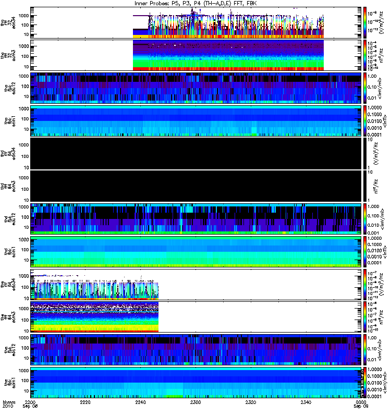This screenshot has height=417, width=391.
Task: Click the the fbk edc12 spectrogram panel
Action: pos(196,350)
